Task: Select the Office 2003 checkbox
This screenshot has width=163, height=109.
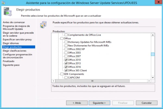Action: pos(66,53)
